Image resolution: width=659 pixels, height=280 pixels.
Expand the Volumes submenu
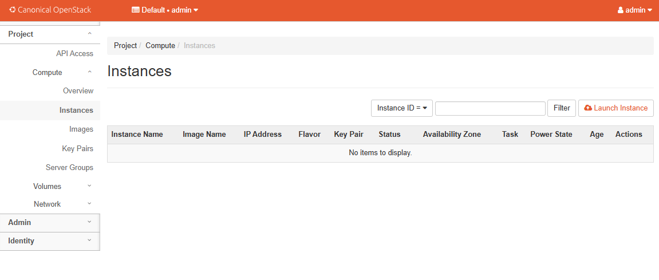coord(62,186)
